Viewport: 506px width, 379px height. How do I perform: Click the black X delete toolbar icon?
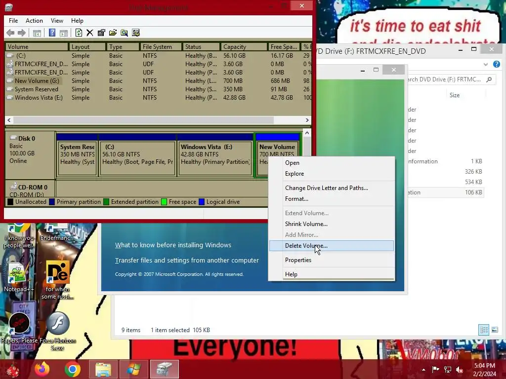tap(90, 33)
